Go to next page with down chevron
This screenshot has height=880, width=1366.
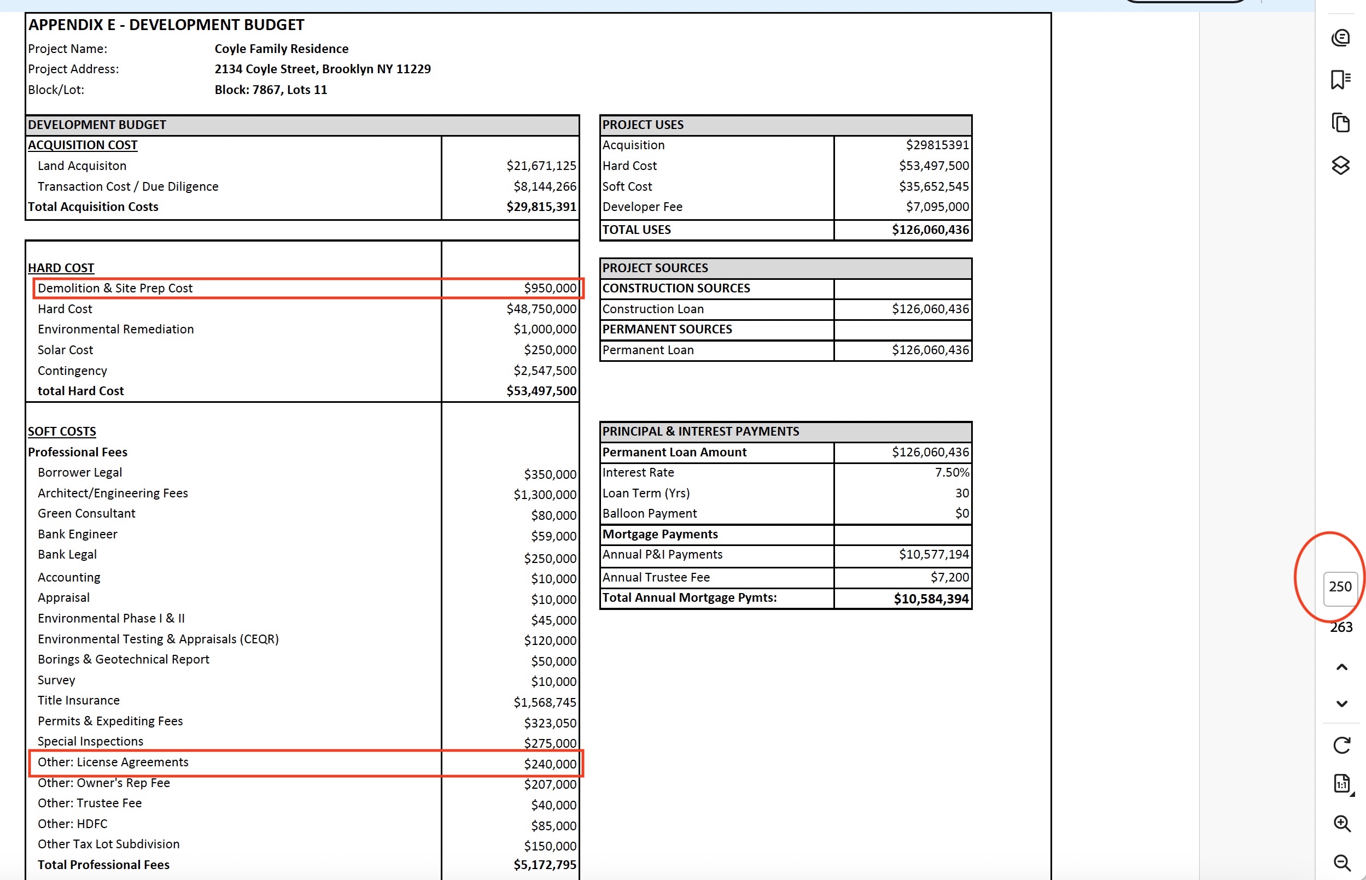click(x=1341, y=703)
